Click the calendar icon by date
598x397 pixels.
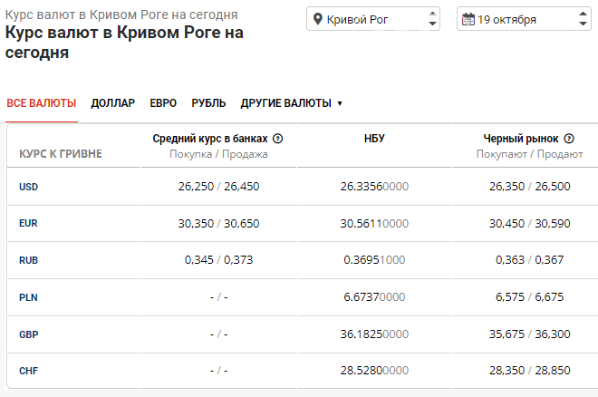(x=468, y=19)
